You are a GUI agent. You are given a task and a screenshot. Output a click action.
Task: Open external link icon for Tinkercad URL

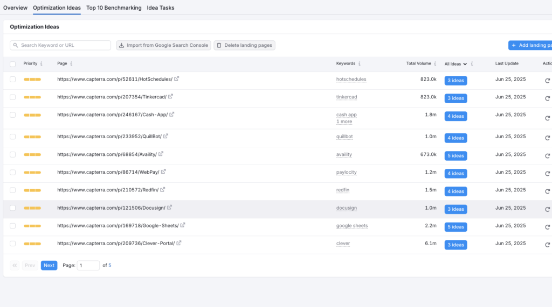(170, 96)
